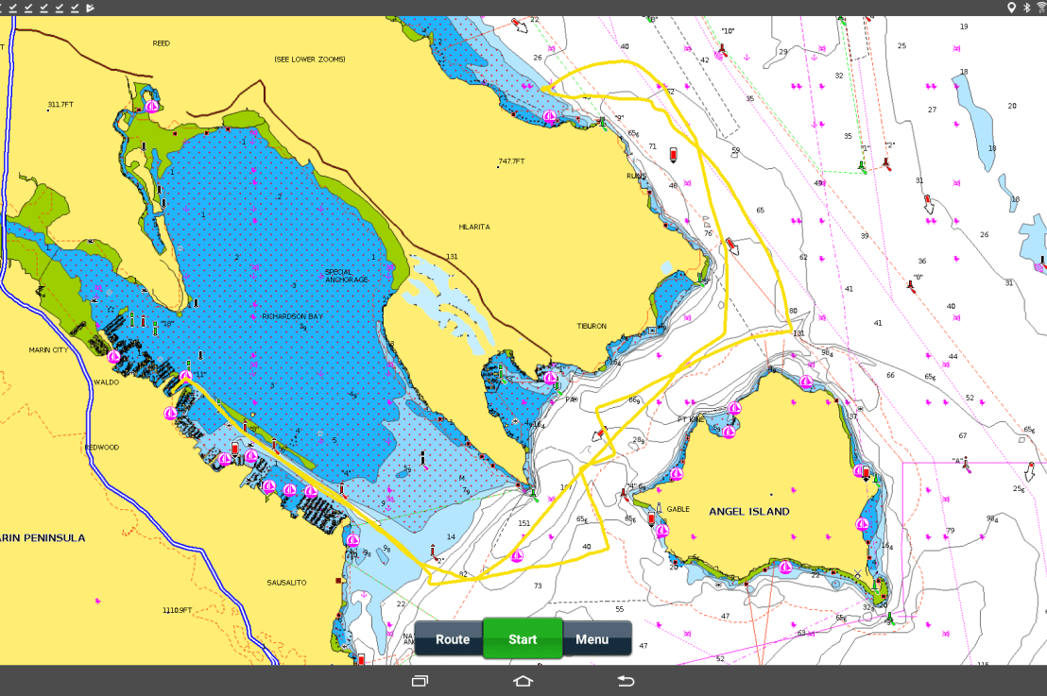Select the marina icon near Marin City
1047x696 pixels.
point(114,357)
